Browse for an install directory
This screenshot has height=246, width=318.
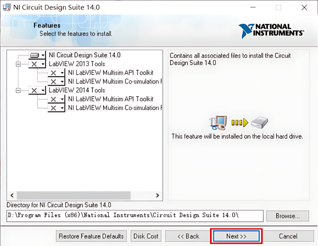288,216
